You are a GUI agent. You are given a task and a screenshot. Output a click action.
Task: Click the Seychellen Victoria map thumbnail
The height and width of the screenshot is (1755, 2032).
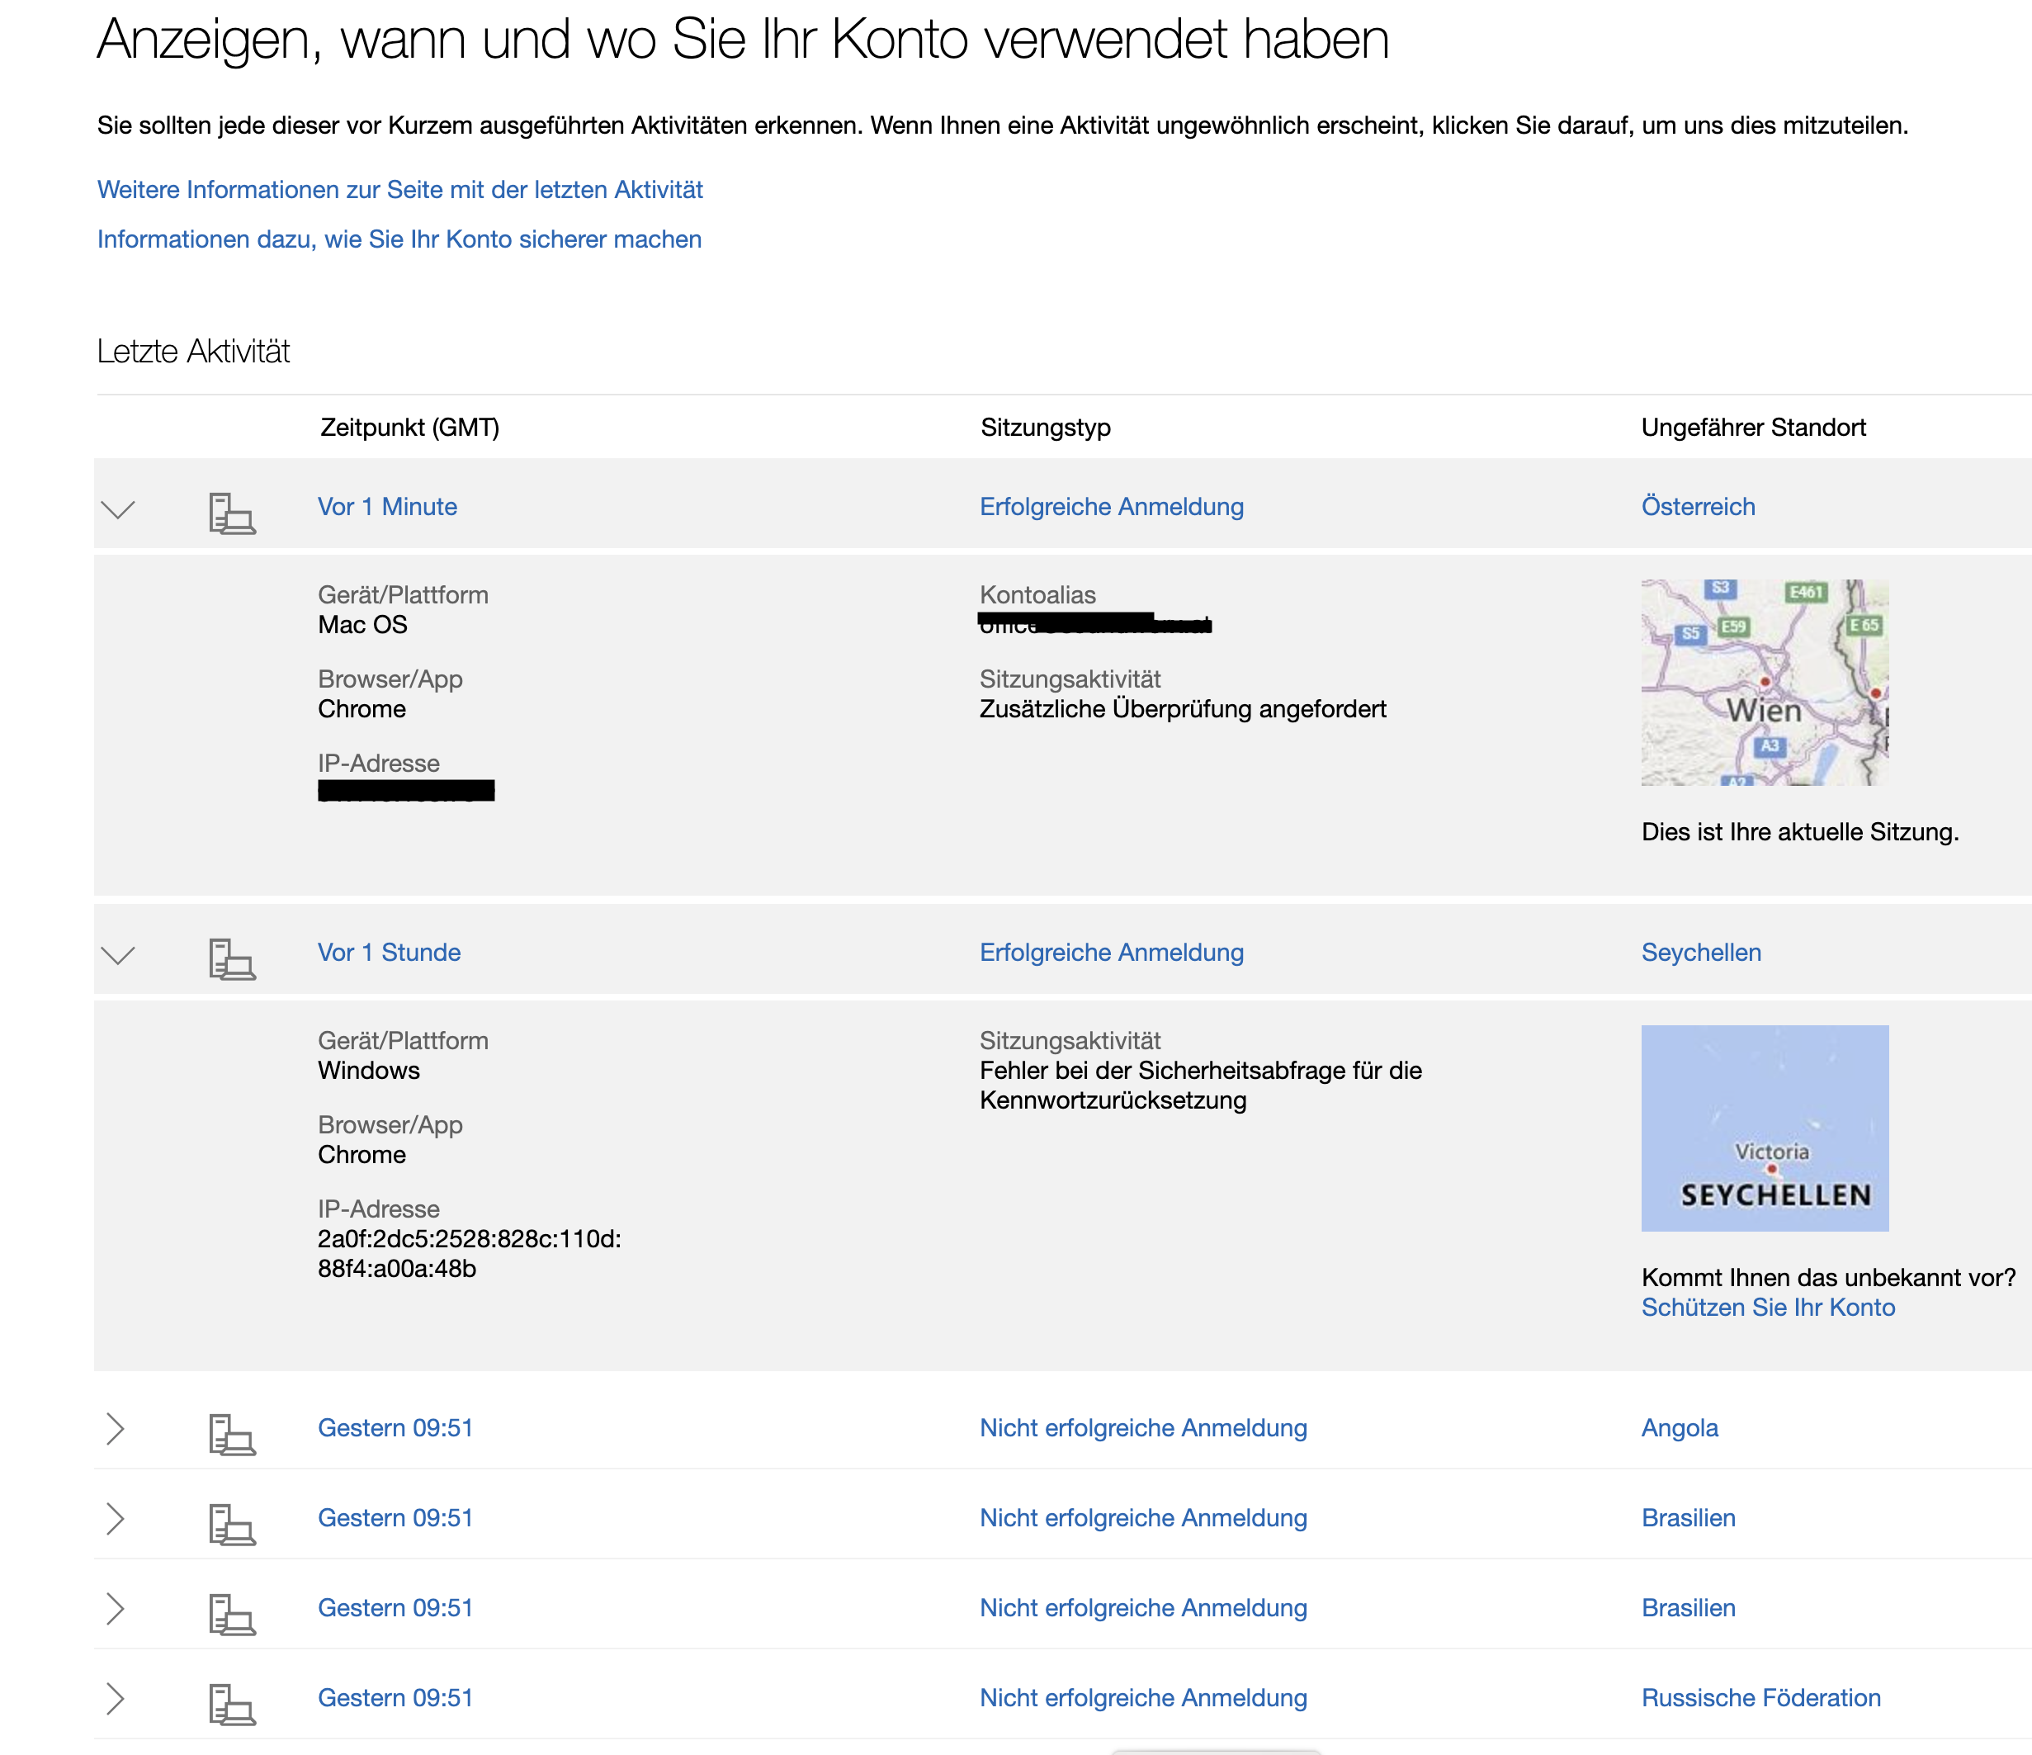[1765, 1127]
